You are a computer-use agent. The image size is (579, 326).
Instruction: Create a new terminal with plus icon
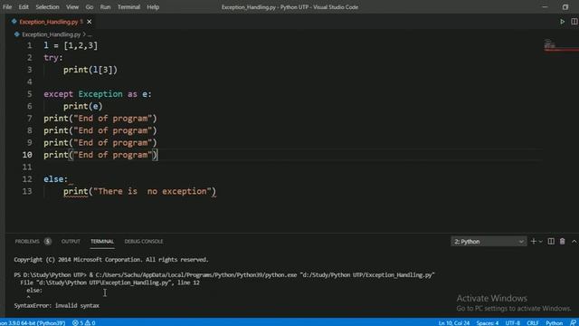coord(533,242)
